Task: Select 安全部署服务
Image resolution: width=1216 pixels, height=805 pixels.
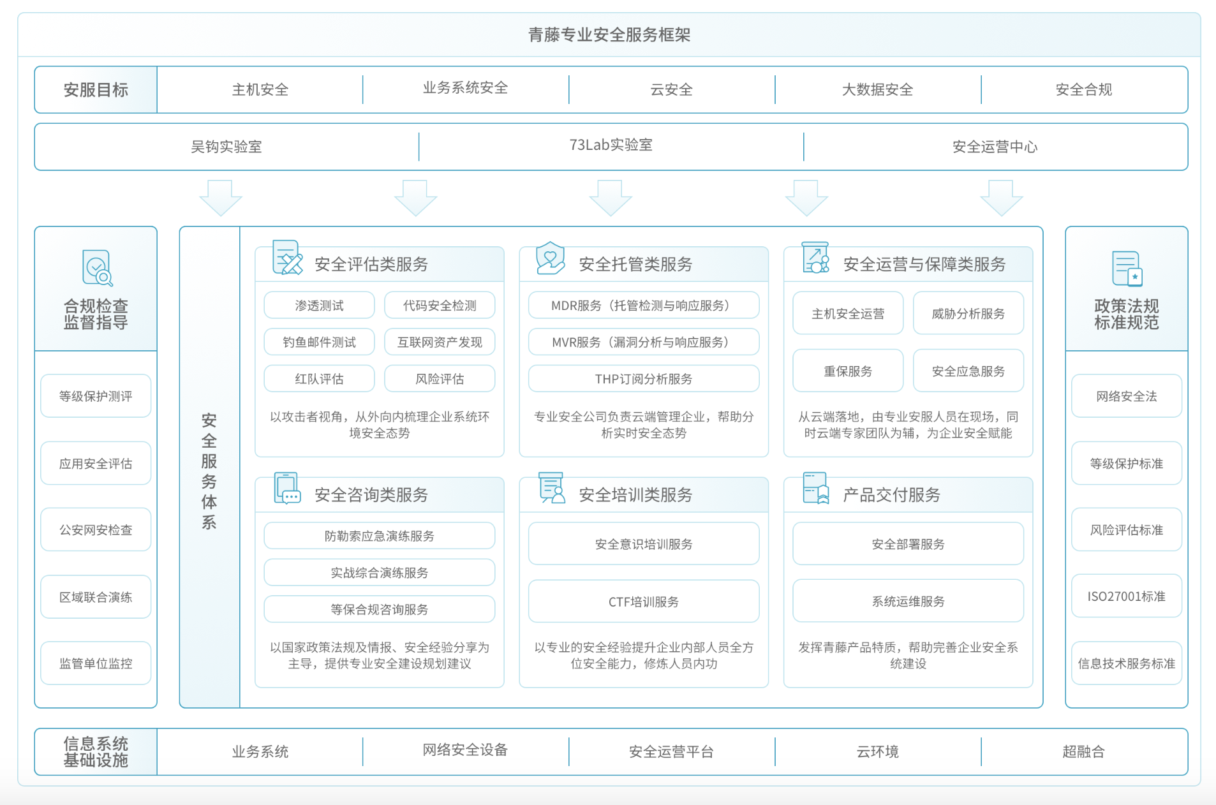Action: point(908,543)
